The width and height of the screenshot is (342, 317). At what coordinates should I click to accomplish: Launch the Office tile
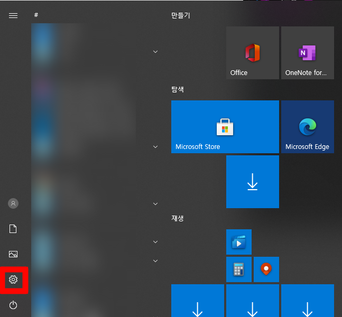[253, 53]
